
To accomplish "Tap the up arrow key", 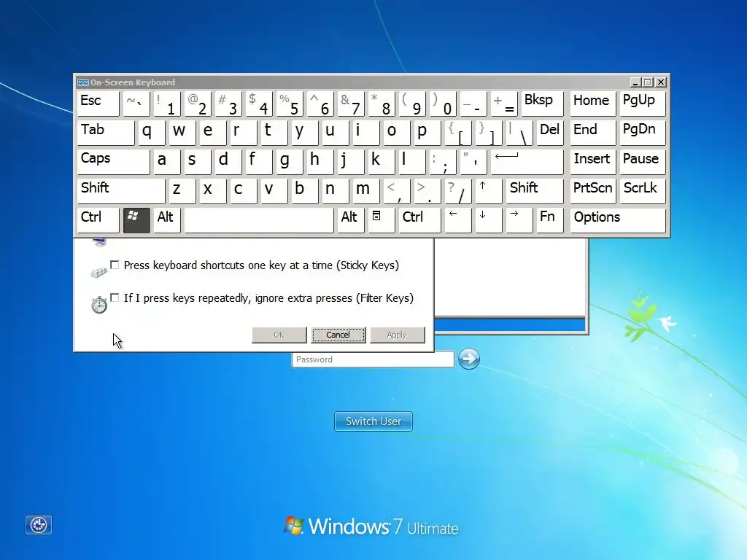I will (x=488, y=192).
